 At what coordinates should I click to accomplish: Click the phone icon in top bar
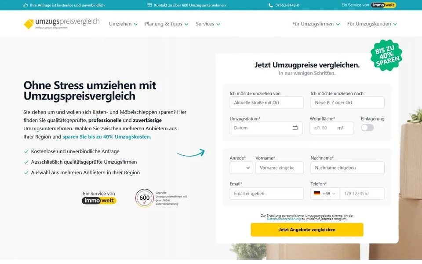(x=270, y=5)
